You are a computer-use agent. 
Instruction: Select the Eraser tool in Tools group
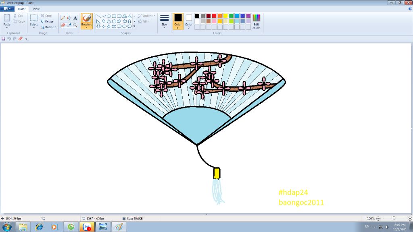click(63, 25)
